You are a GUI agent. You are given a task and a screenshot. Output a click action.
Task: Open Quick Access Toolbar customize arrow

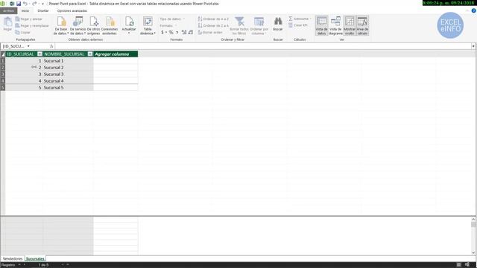tap(43, 4)
